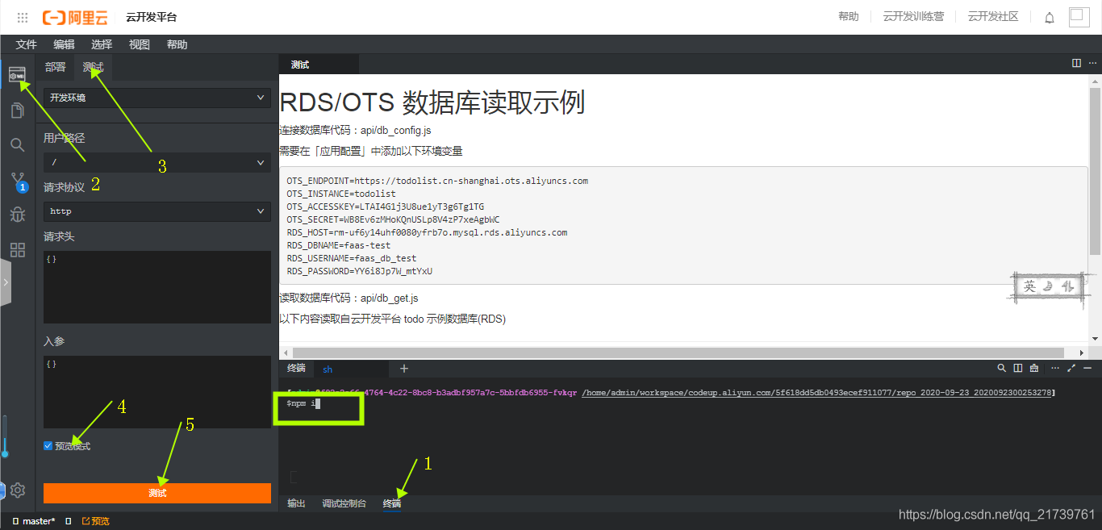Viewport: 1102px width, 530px height.
Task: Select the 测试 editor tab
Action: (x=319, y=65)
